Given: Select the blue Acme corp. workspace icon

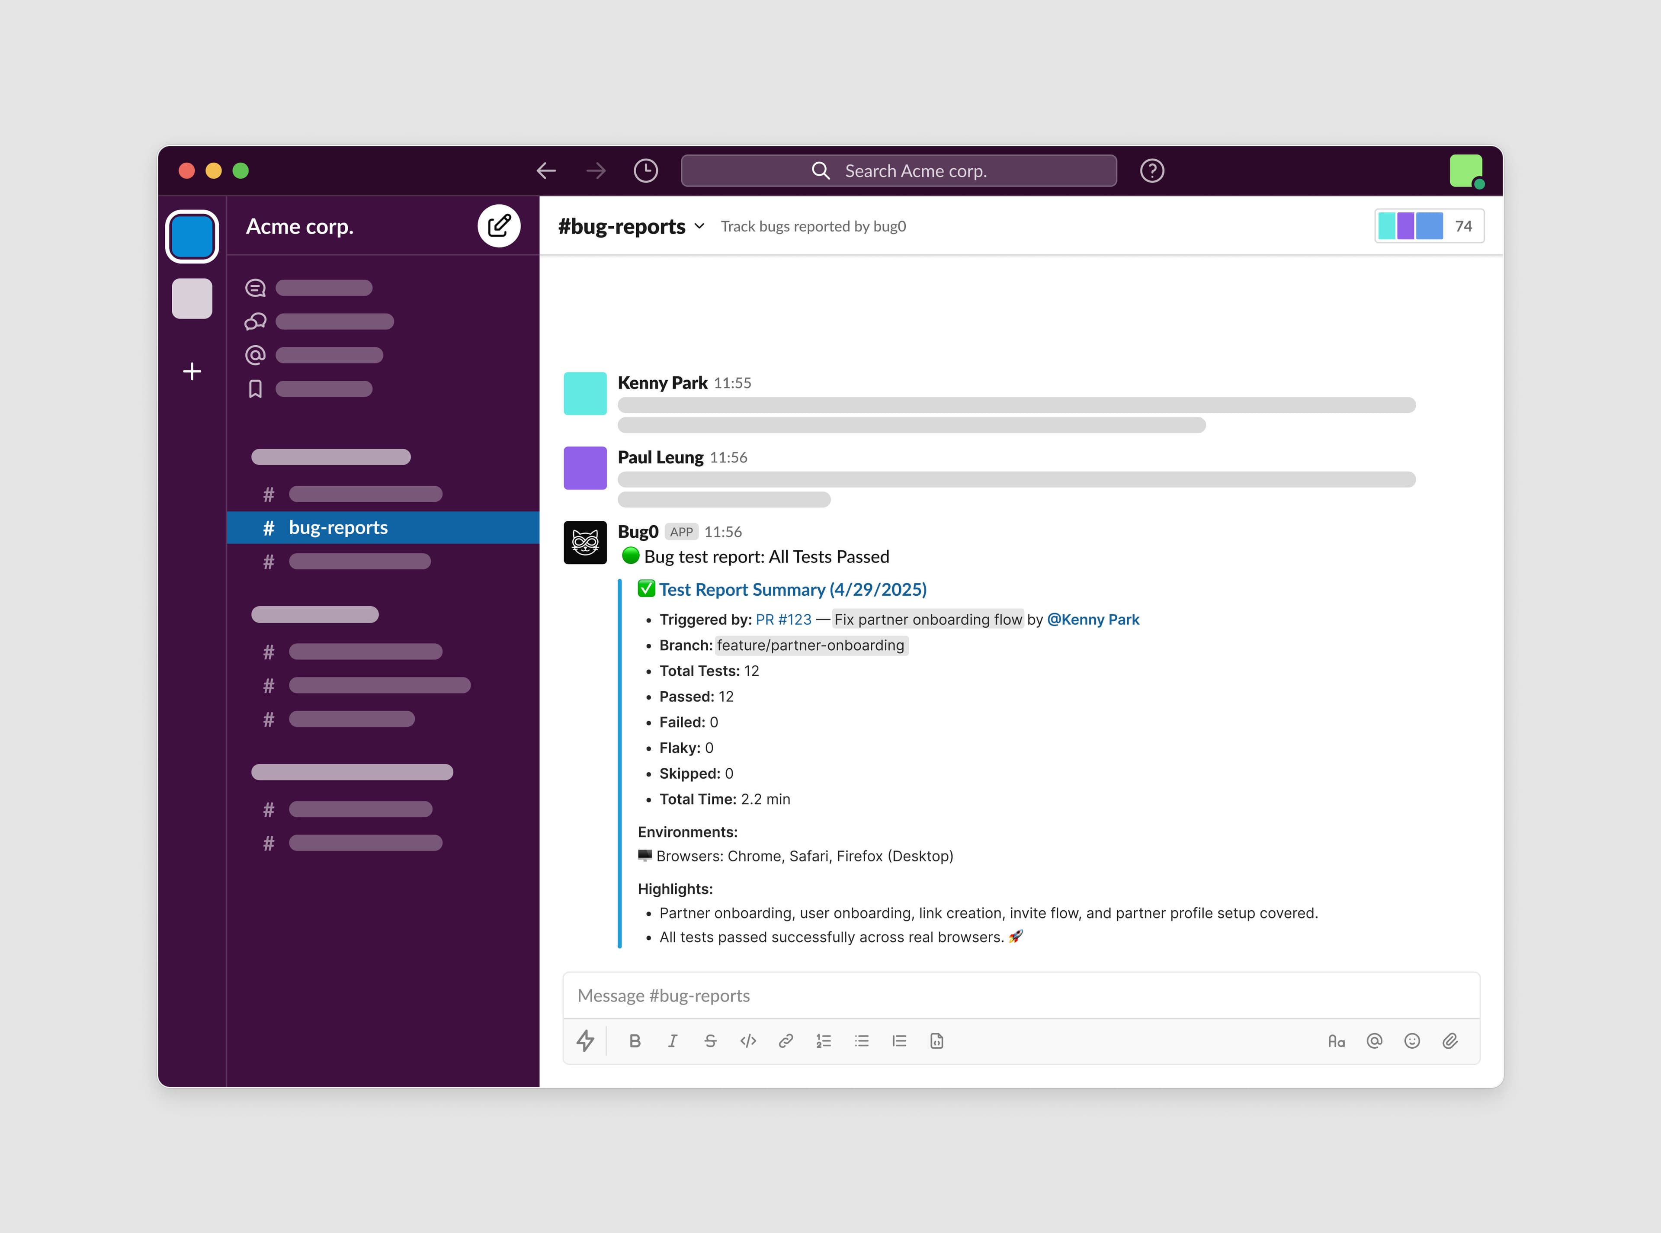Looking at the screenshot, I should coord(192,237).
